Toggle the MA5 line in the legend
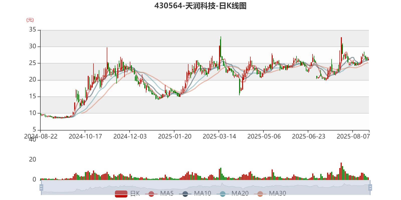Viewport: 401px width, 200px height. (x=159, y=193)
